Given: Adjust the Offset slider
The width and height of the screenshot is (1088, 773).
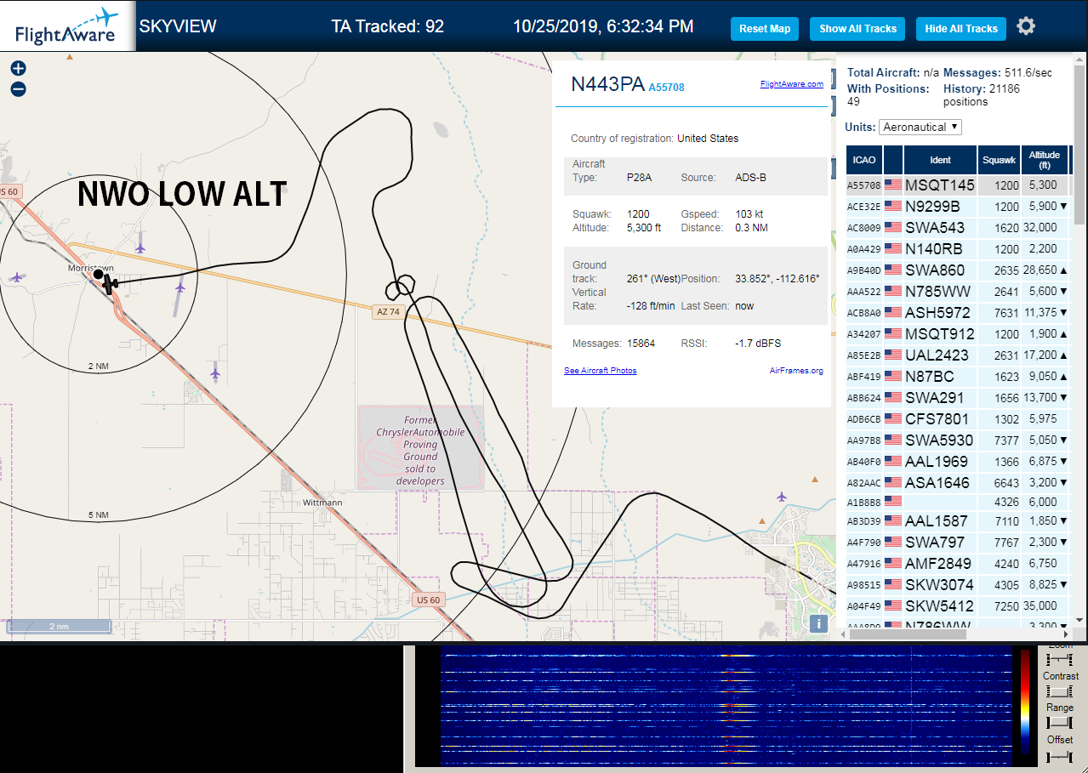Looking at the screenshot, I should (x=1060, y=756).
